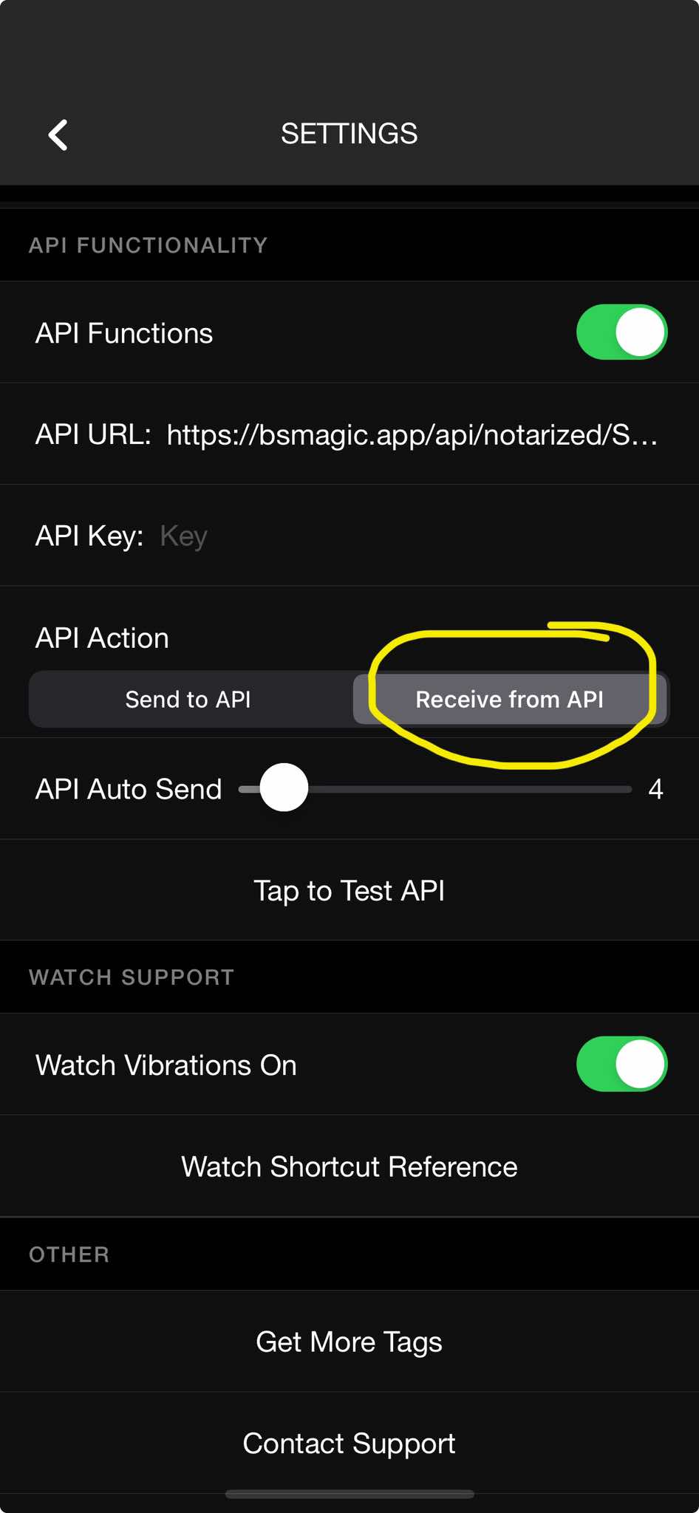Click the WATCH SUPPORT section header
The height and width of the screenshot is (1513, 699).
pyautogui.click(x=132, y=977)
